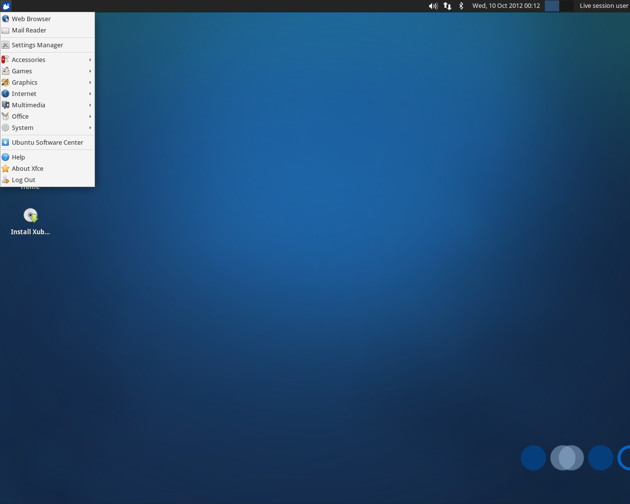This screenshot has width=630, height=504.
Task: Open the Live session user menu
Action: point(604,6)
